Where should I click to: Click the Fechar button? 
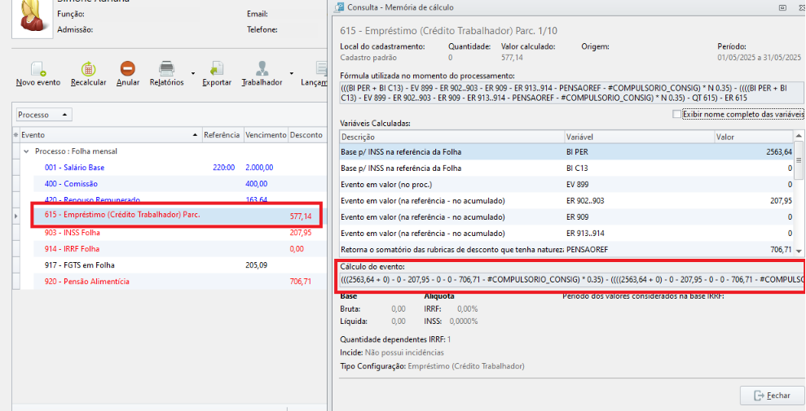click(x=772, y=396)
